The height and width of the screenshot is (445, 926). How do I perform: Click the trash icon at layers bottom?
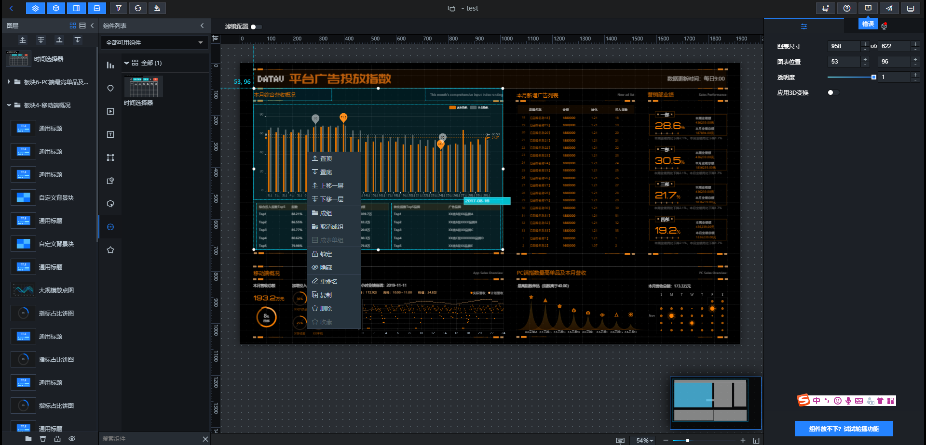(43, 439)
